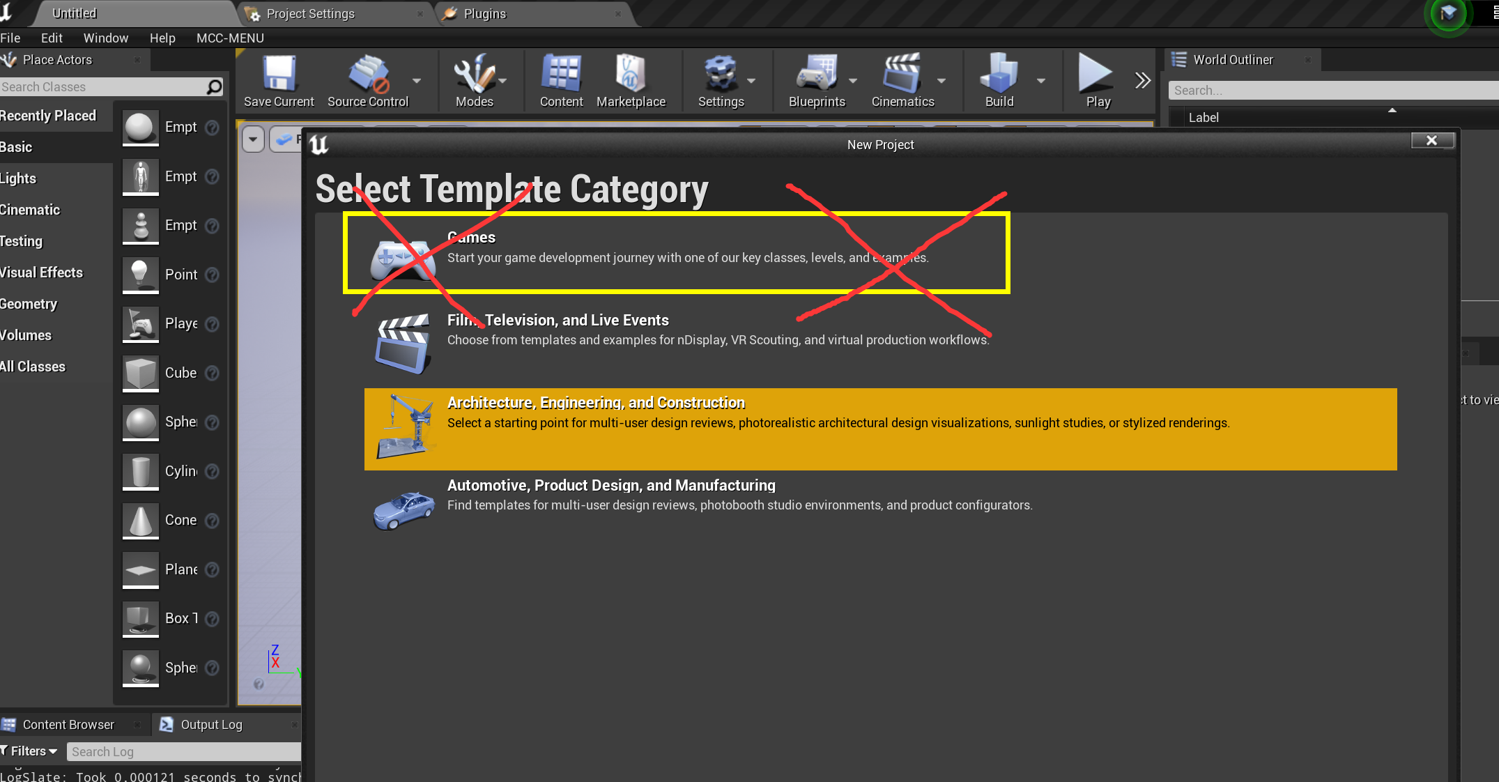
Task: Open the Blueprints toolbar icon
Action: (814, 82)
